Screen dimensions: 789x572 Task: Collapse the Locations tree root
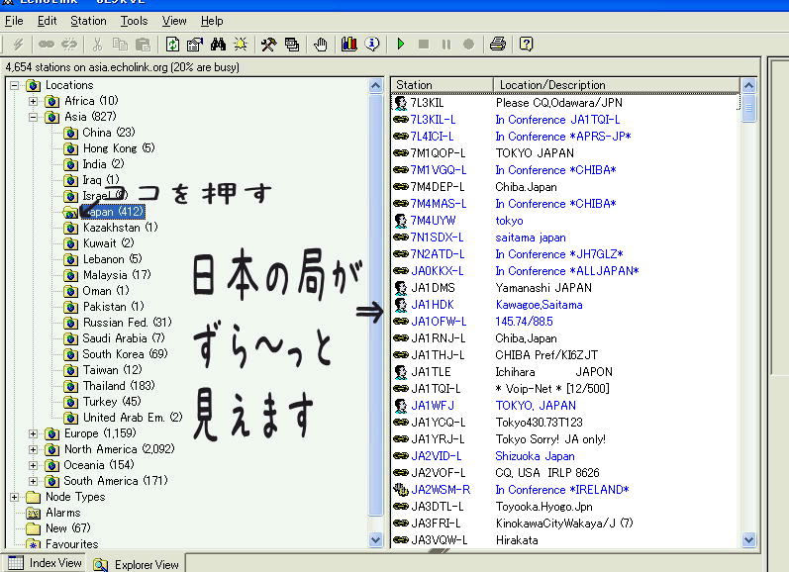(x=15, y=85)
